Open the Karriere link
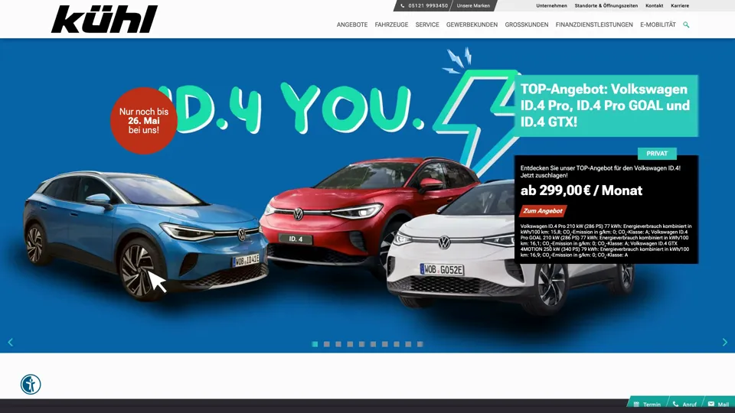This screenshot has height=413, width=735. click(x=680, y=5)
